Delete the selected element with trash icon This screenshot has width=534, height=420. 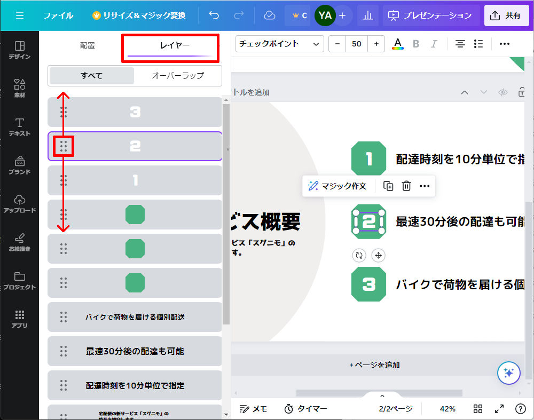(x=406, y=186)
